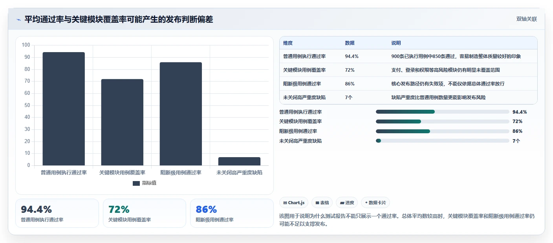
Task: Click the 普通用例执行通过率 progress bar
Action: coord(442,112)
